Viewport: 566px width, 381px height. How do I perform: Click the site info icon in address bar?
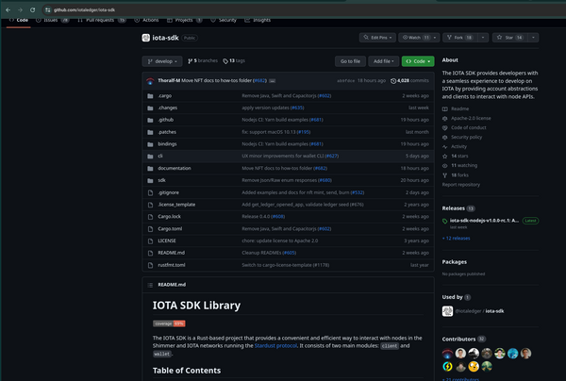48,9
